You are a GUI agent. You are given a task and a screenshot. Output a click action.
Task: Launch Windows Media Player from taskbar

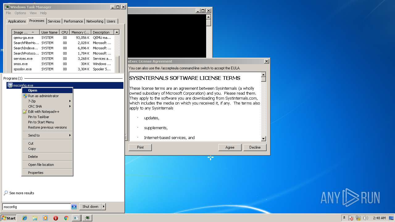click(x=45, y=218)
